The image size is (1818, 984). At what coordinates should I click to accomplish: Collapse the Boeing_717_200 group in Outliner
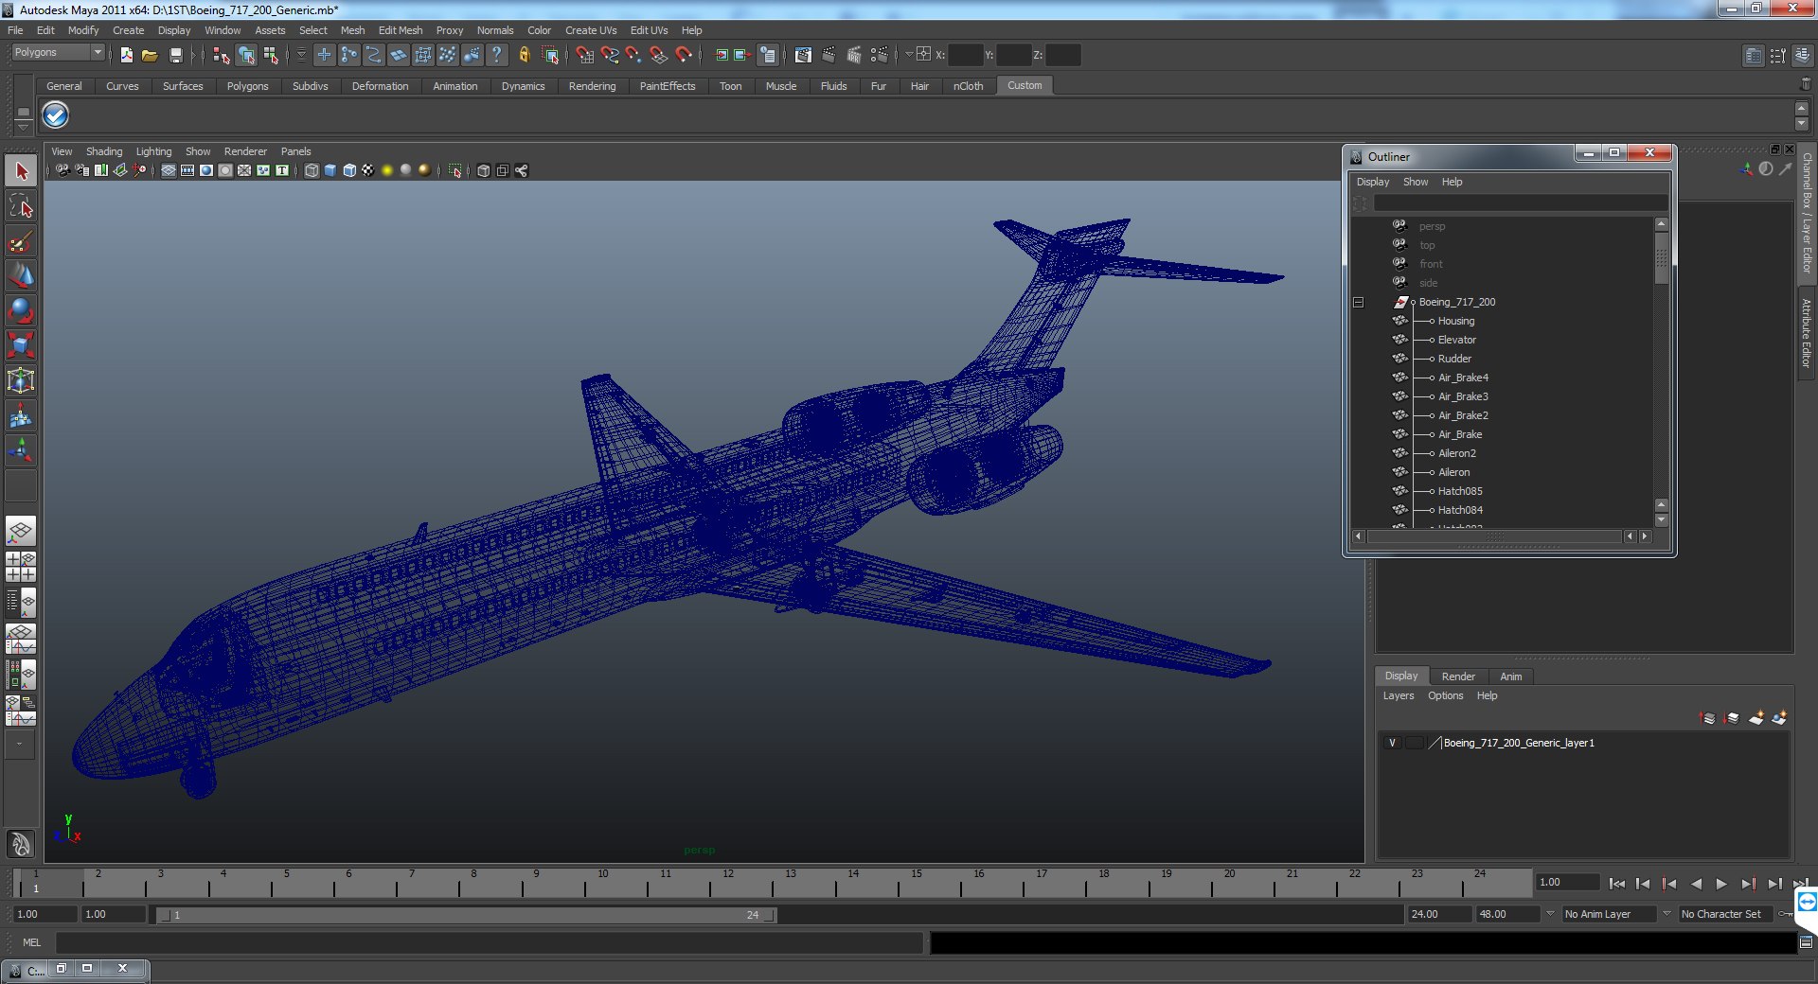1358,302
